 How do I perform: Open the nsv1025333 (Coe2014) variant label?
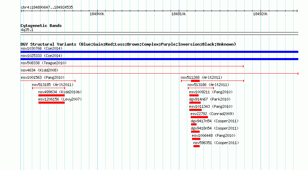tap(42, 56)
